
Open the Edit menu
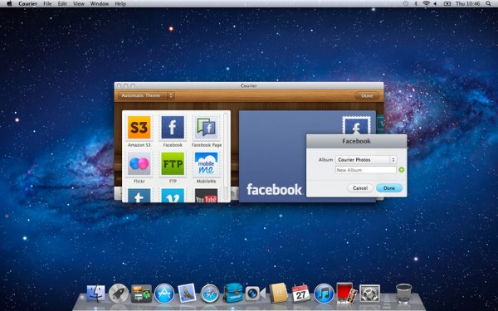62,4
